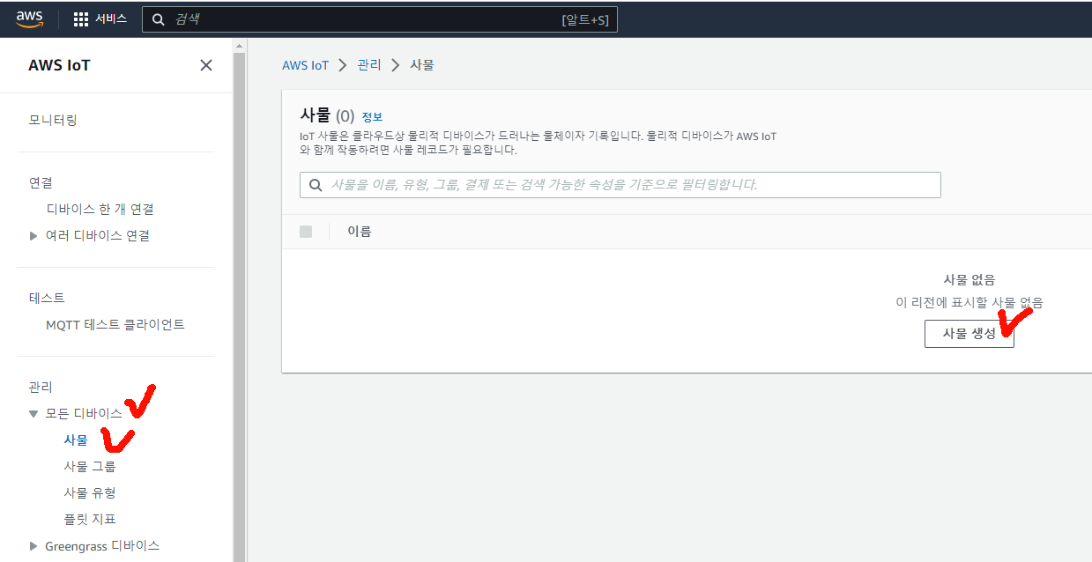Image resolution: width=1092 pixels, height=562 pixels.
Task: Click the 연결 section heading
Action: tap(41, 182)
